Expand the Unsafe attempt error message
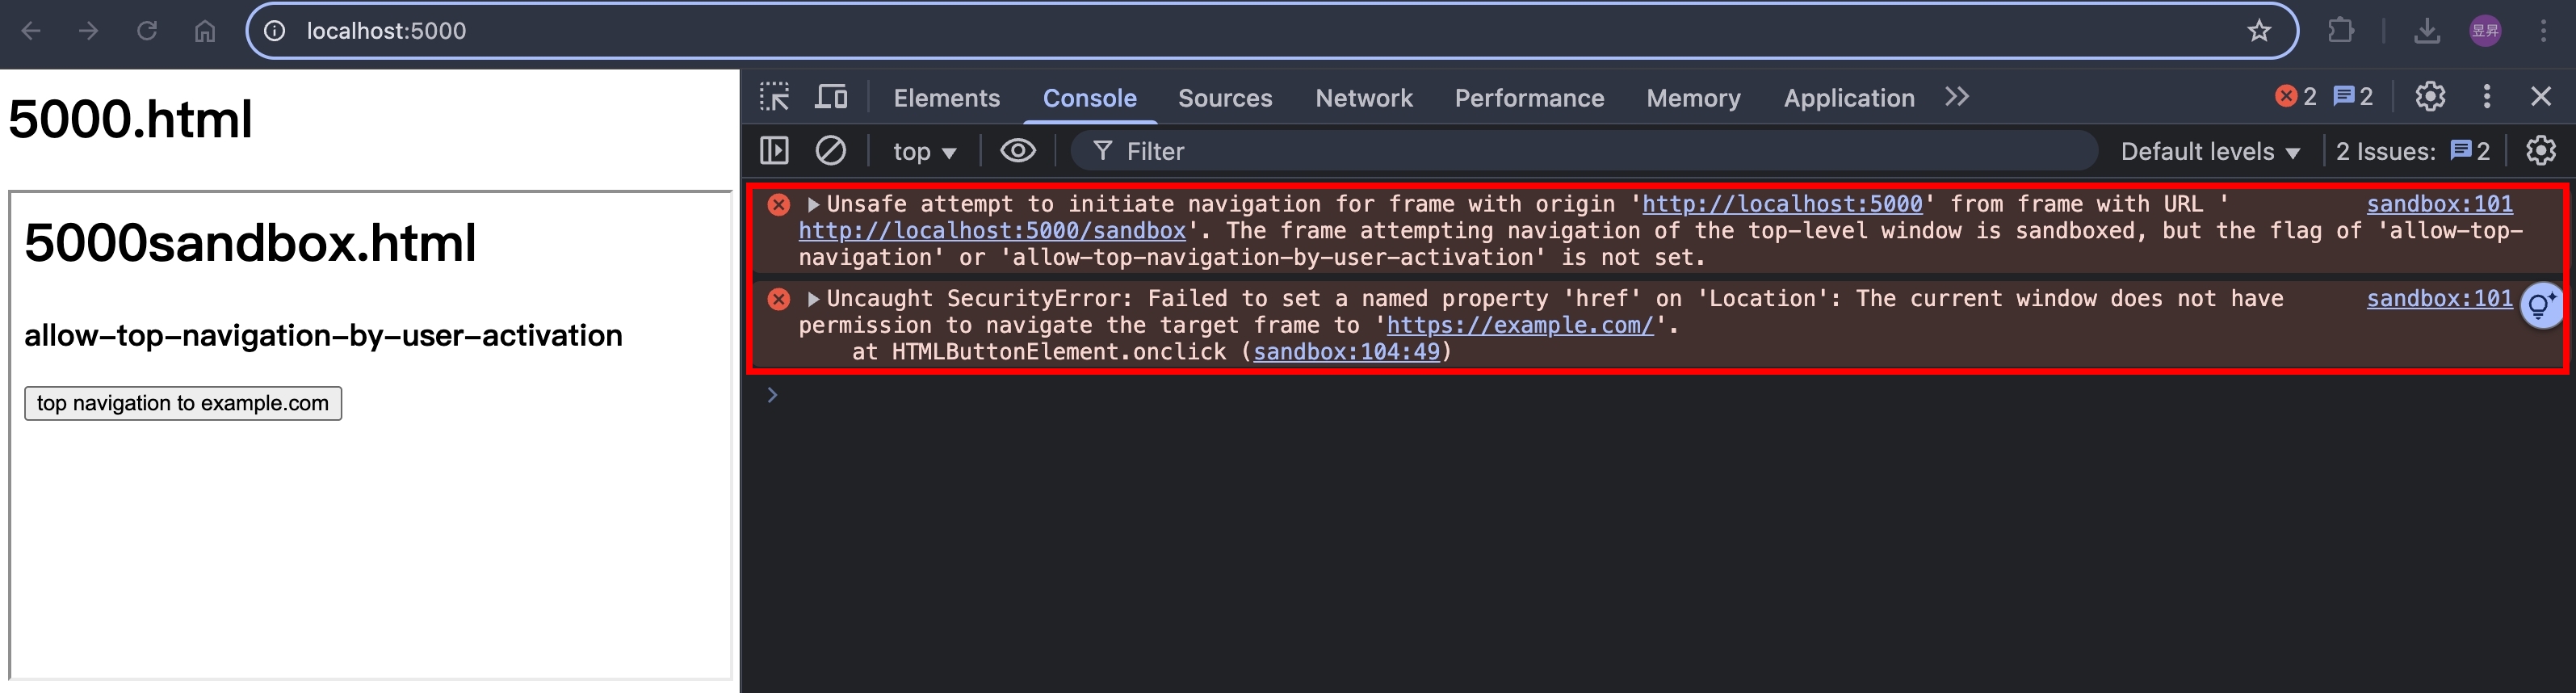The height and width of the screenshot is (693, 2576). point(813,204)
